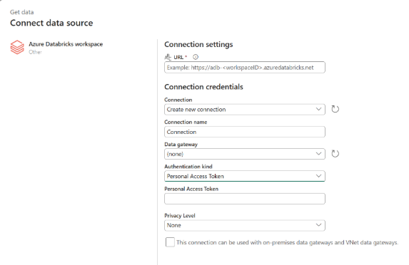Screen dimensions: 409x265
Task: Open the Privacy Level None dropdown
Action: tap(245, 225)
